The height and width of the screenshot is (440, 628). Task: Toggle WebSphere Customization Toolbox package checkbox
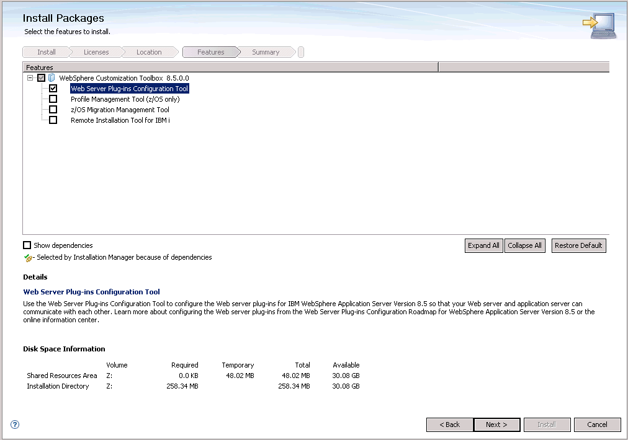pos(41,77)
